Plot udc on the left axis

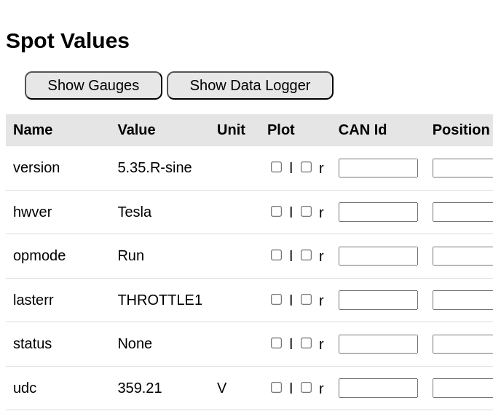[x=277, y=388]
